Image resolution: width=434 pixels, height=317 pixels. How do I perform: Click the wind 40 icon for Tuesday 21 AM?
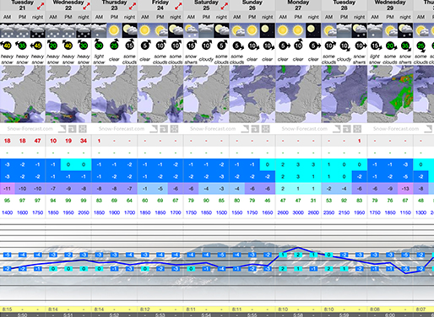tap(7, 46)
